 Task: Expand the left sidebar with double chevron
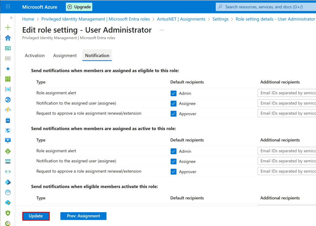point(11,18)
